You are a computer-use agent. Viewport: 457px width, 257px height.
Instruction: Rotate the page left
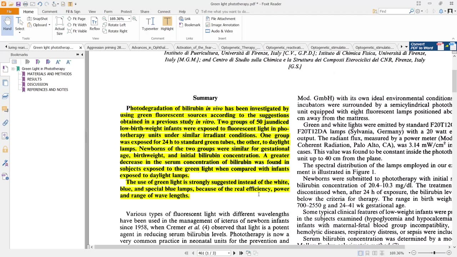[x=114, y=25]
